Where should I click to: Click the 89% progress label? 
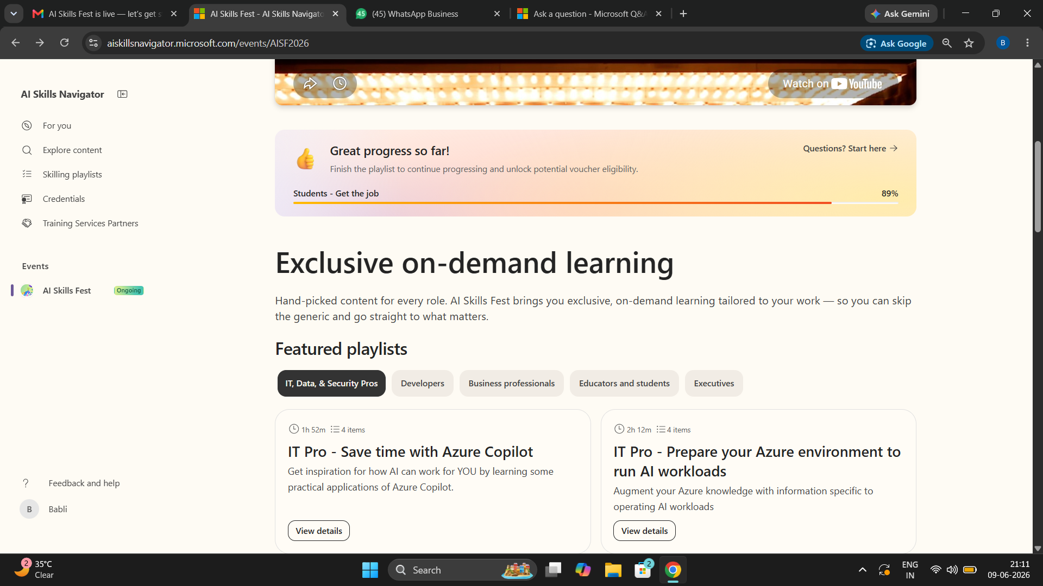pos(889,193)
